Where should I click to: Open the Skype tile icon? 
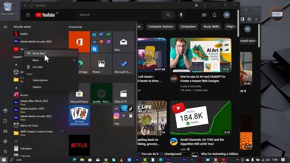pyautogui.click(x=95, y=49)
